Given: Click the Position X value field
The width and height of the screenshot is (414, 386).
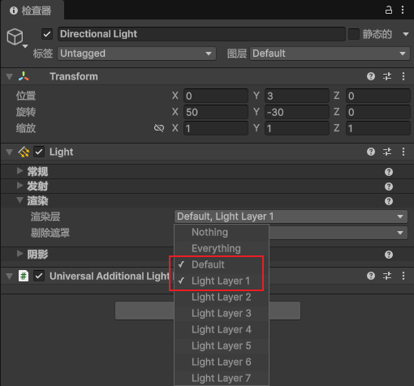Looking at the screenshot, I should pos(216,96).
